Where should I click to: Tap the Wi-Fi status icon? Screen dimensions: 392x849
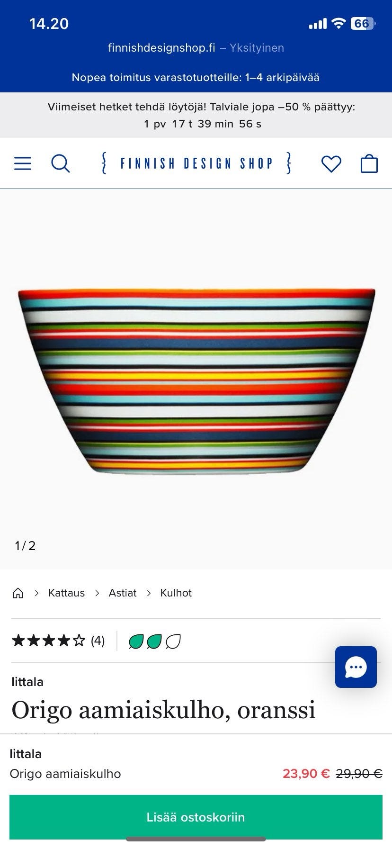click(x=339, y=23)
